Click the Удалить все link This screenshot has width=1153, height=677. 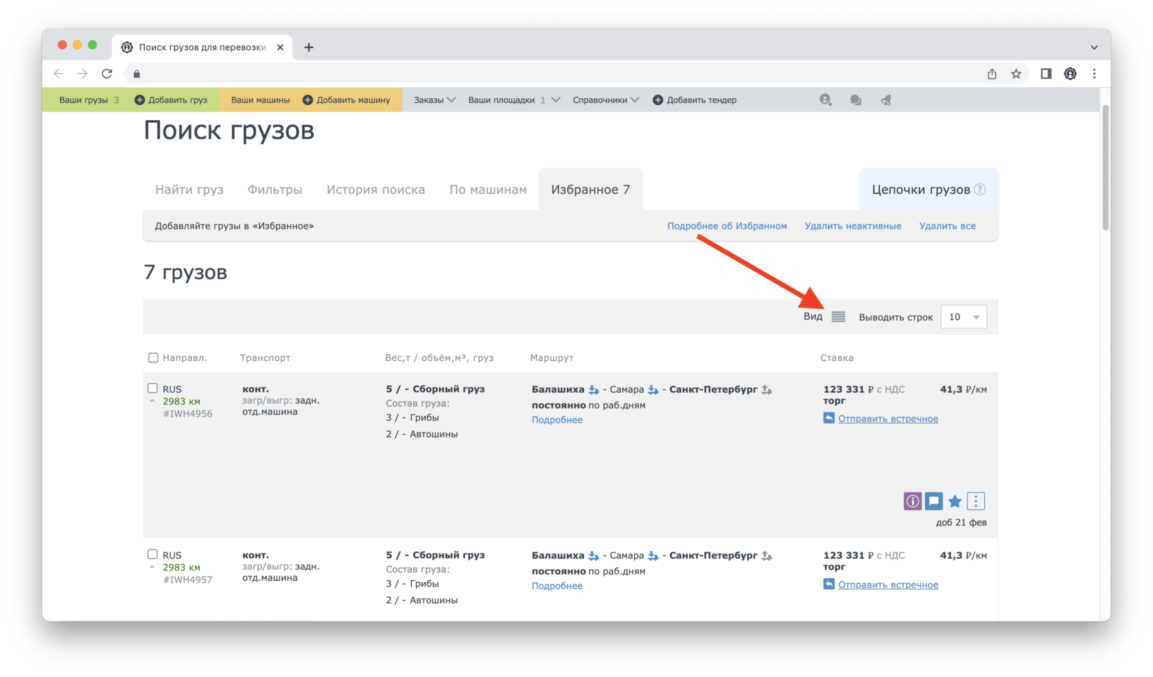(x=948, y=226)
